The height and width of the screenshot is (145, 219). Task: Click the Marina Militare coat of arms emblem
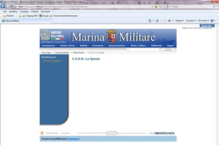coord(112,36)
